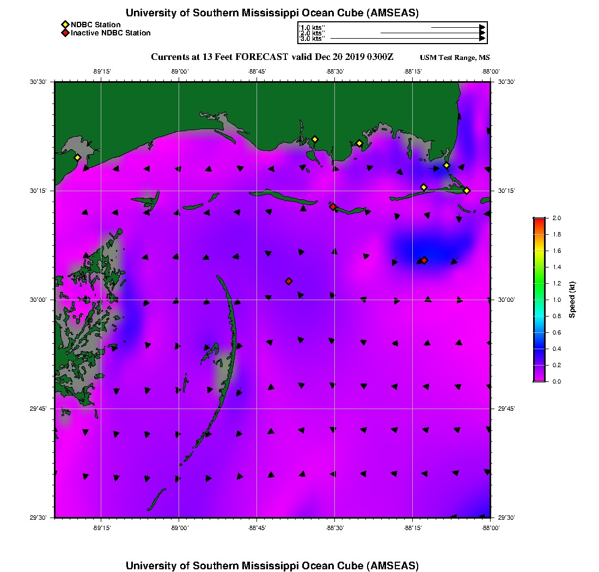Screen dimensions: 599x572
Task: Click the top Ocean Cube (AMSEAS) title
Action: [272, 13]
